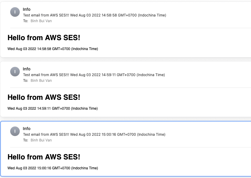Click the Hello from AWS SES heading in the 14:59:11 email
This screenshot has height=178, width=251.
44,97
